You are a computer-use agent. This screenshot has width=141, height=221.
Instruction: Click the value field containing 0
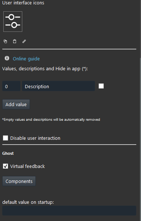pos(11,86)
